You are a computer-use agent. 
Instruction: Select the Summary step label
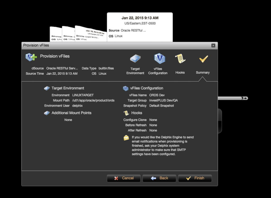(203, 72)
